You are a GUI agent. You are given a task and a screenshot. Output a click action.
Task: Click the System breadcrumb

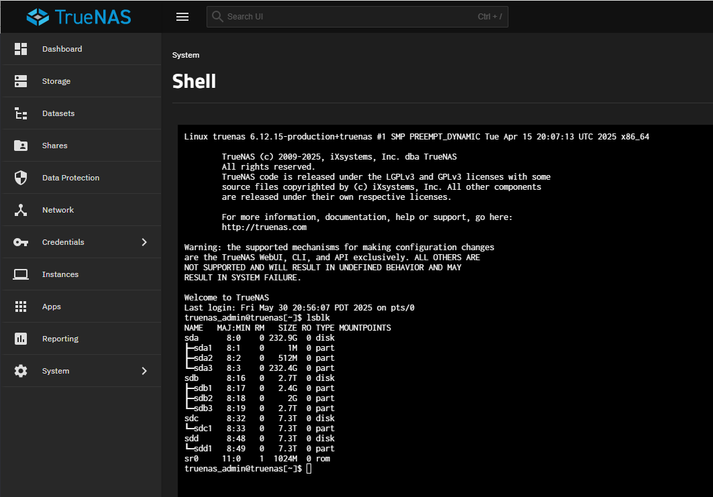pos(186,55)
